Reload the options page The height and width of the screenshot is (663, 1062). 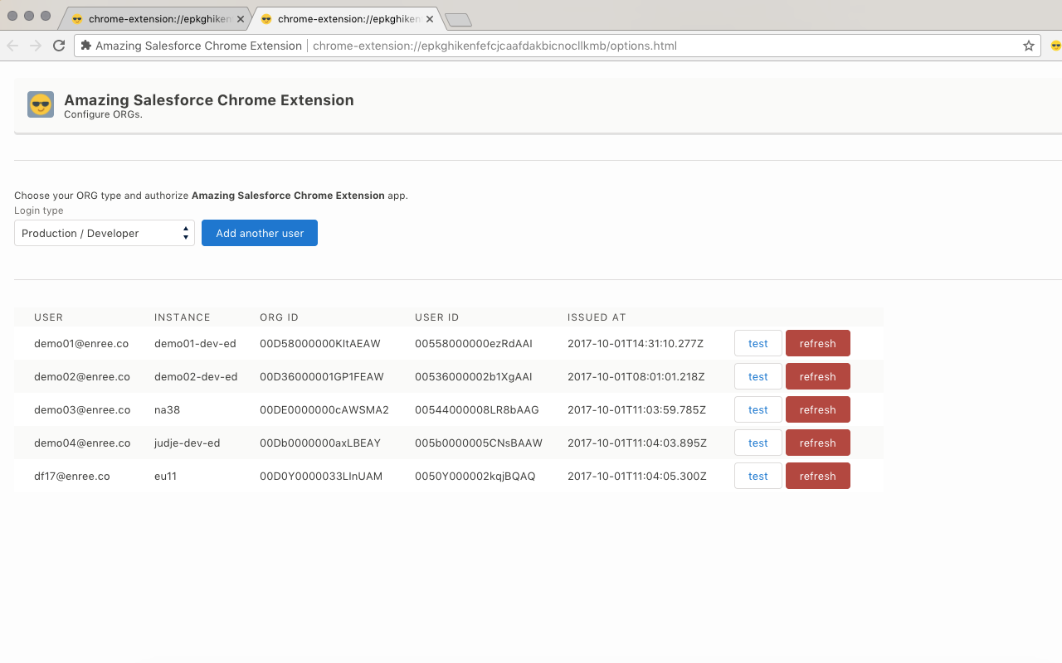pos(58,46)
